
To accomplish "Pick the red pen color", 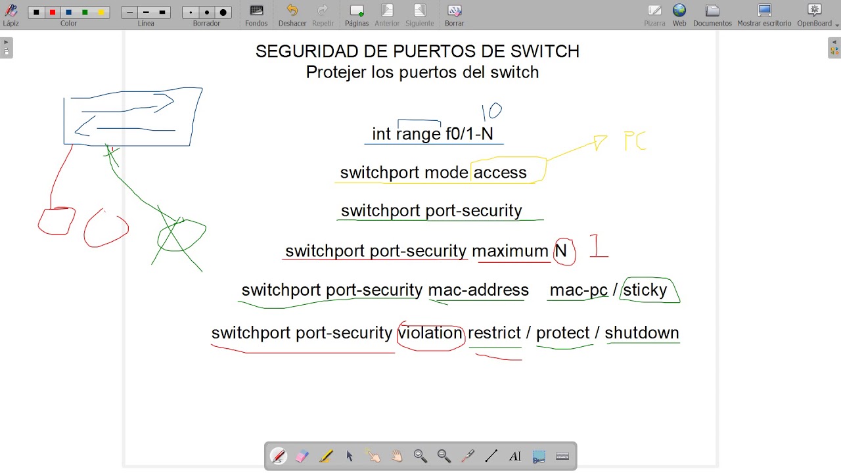I will pos(53,12).
